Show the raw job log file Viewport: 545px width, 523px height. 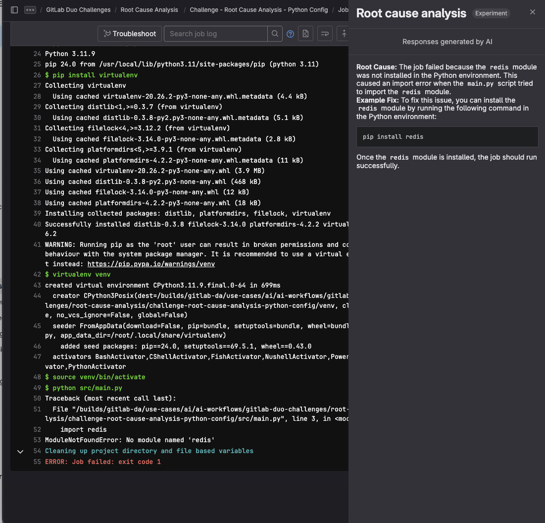305,34
